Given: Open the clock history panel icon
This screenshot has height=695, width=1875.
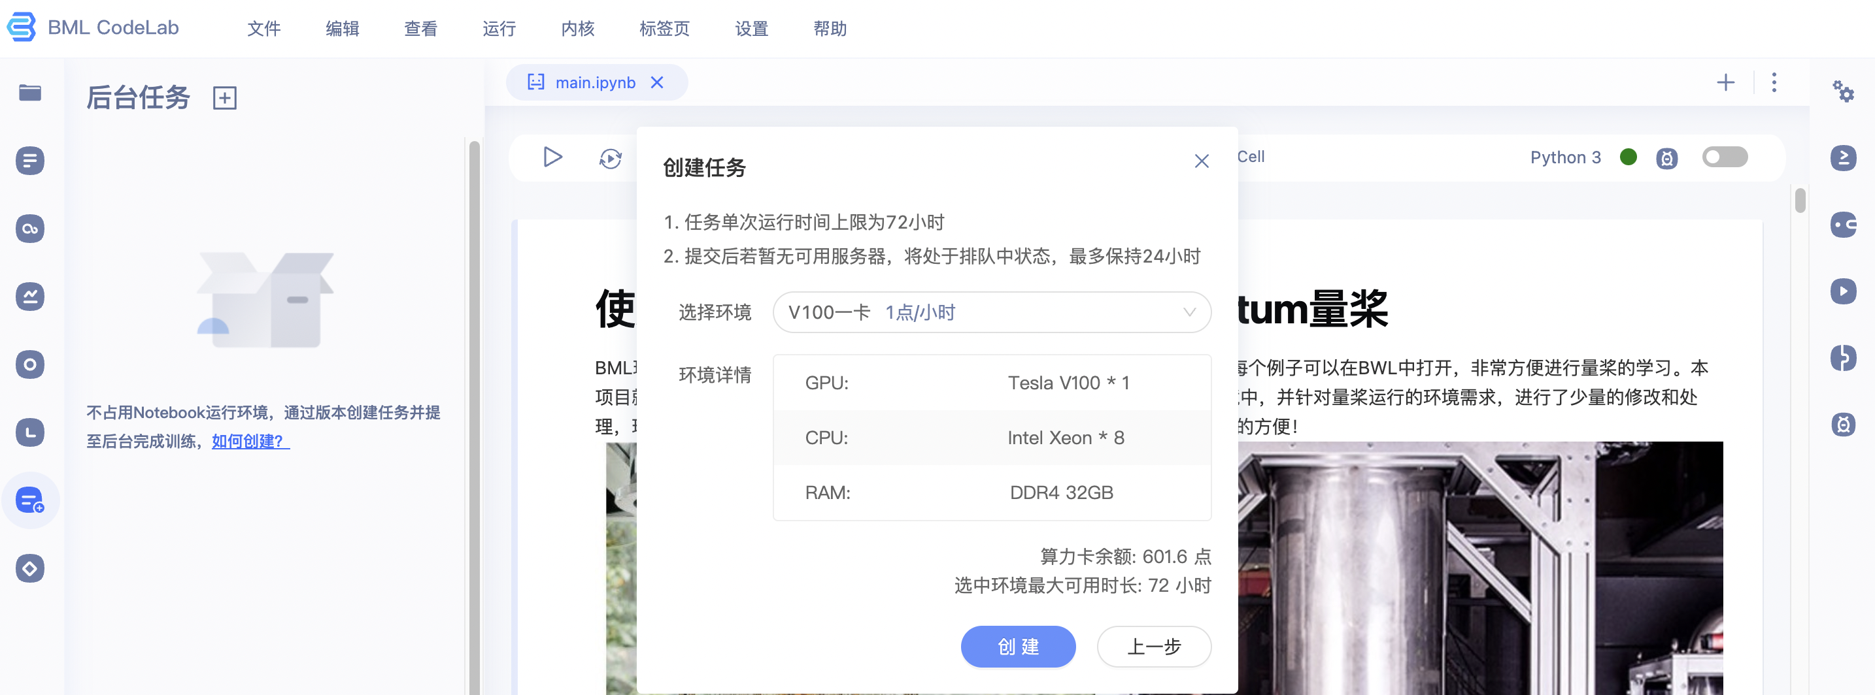Looking at the screenshot, I should [29, 432].
